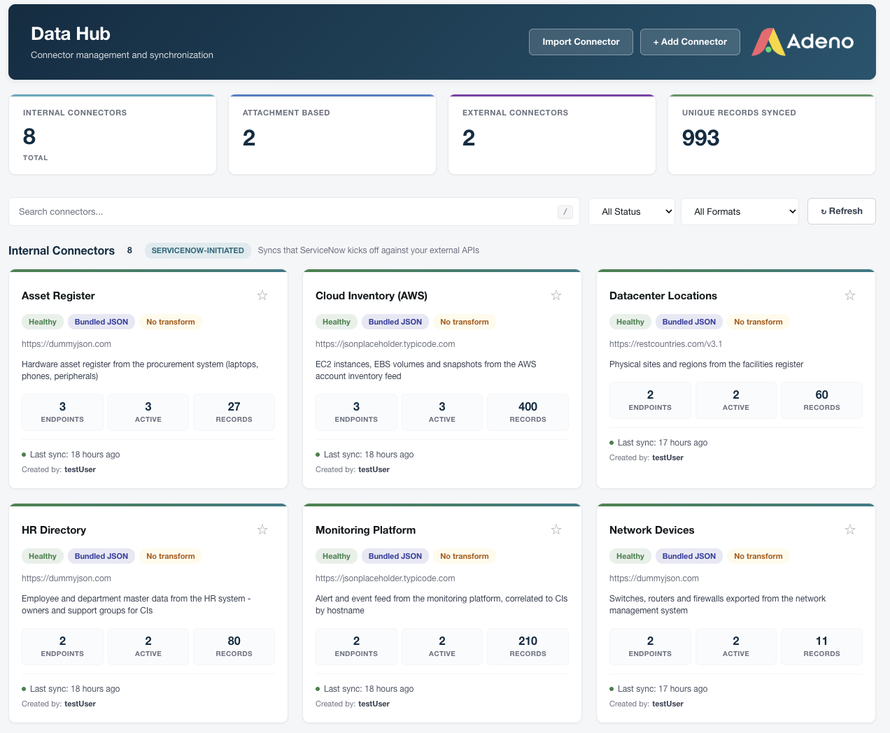Click the 27 Records stat on Asset Register

[234, 412]
